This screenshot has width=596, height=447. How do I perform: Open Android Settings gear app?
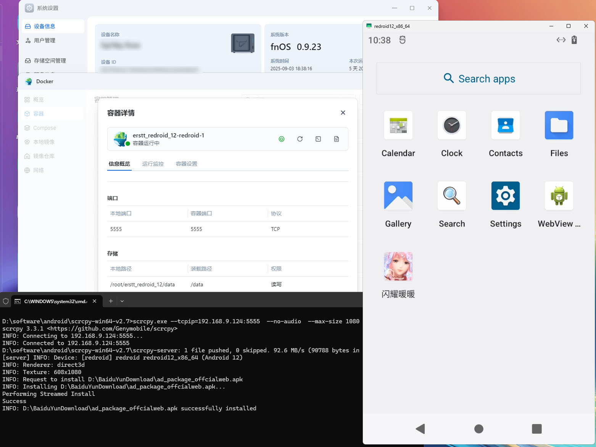[505, 196]
